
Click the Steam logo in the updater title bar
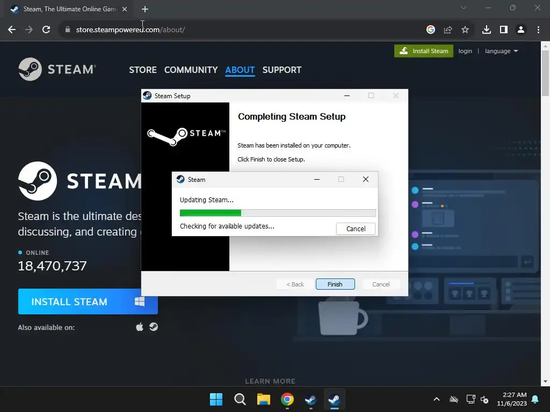pos(180,179)
